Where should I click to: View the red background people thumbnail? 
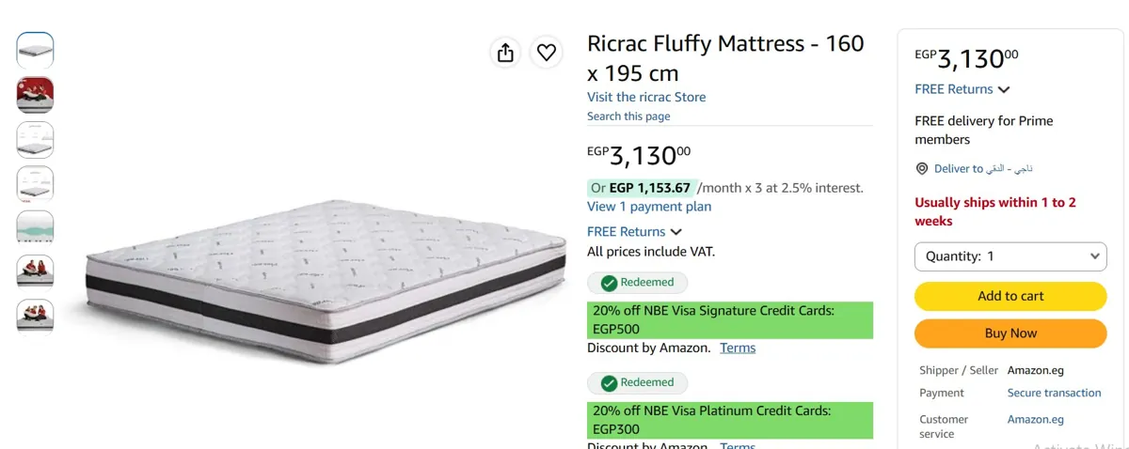(x=36, y=95)
